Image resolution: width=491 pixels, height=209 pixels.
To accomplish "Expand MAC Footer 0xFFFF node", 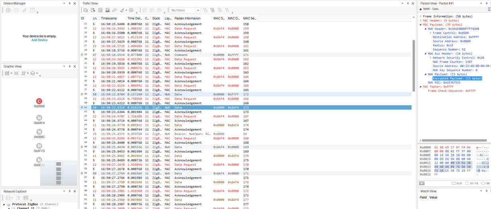I will point(421,87).
